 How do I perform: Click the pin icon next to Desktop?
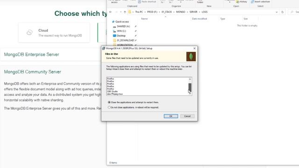[135, 35]
